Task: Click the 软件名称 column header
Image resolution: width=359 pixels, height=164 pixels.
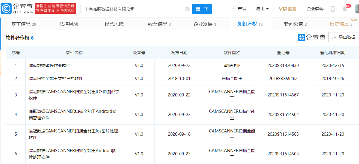Action: click(x=74, y=53)
